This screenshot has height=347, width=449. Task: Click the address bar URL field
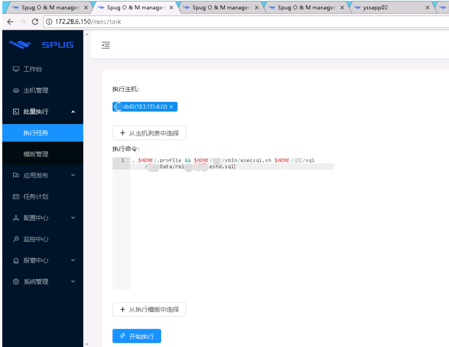(x=246, y=22)
